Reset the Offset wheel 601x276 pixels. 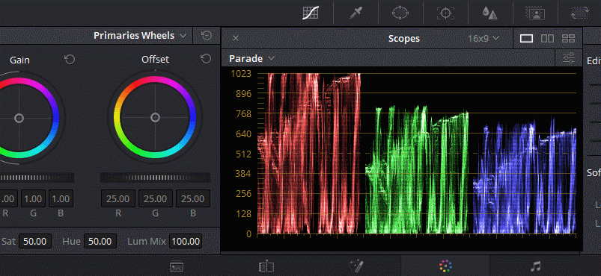click(x=206, y=58)
